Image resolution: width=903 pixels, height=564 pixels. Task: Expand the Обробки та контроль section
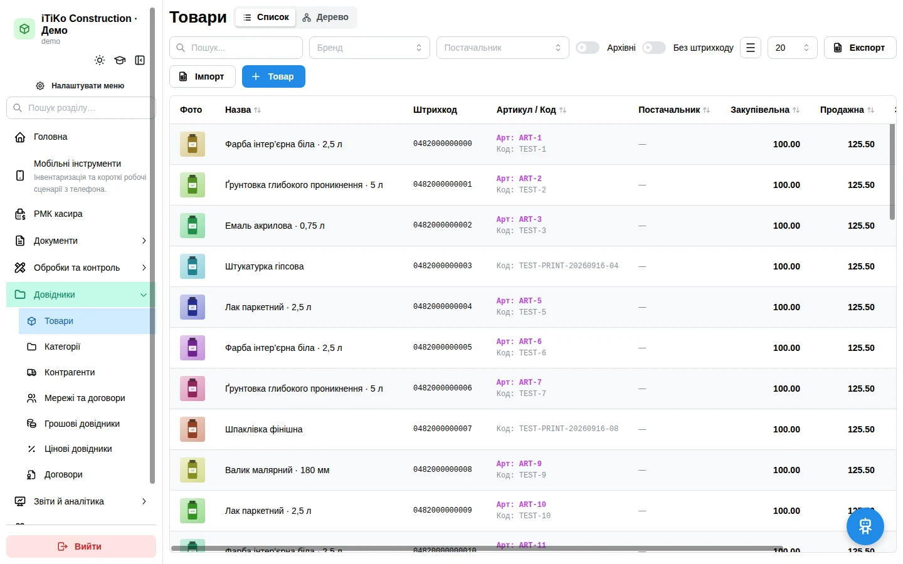coord(81,268)
